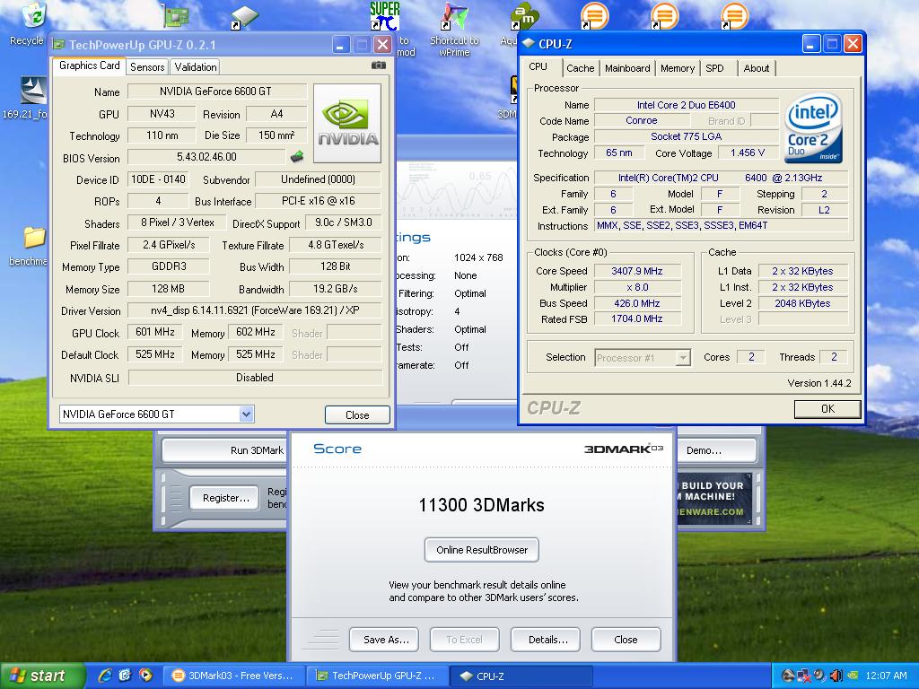Switch to CPU-Z taskbar button
This screenshot has width=919, height=689.
click(x=521, y=676)
